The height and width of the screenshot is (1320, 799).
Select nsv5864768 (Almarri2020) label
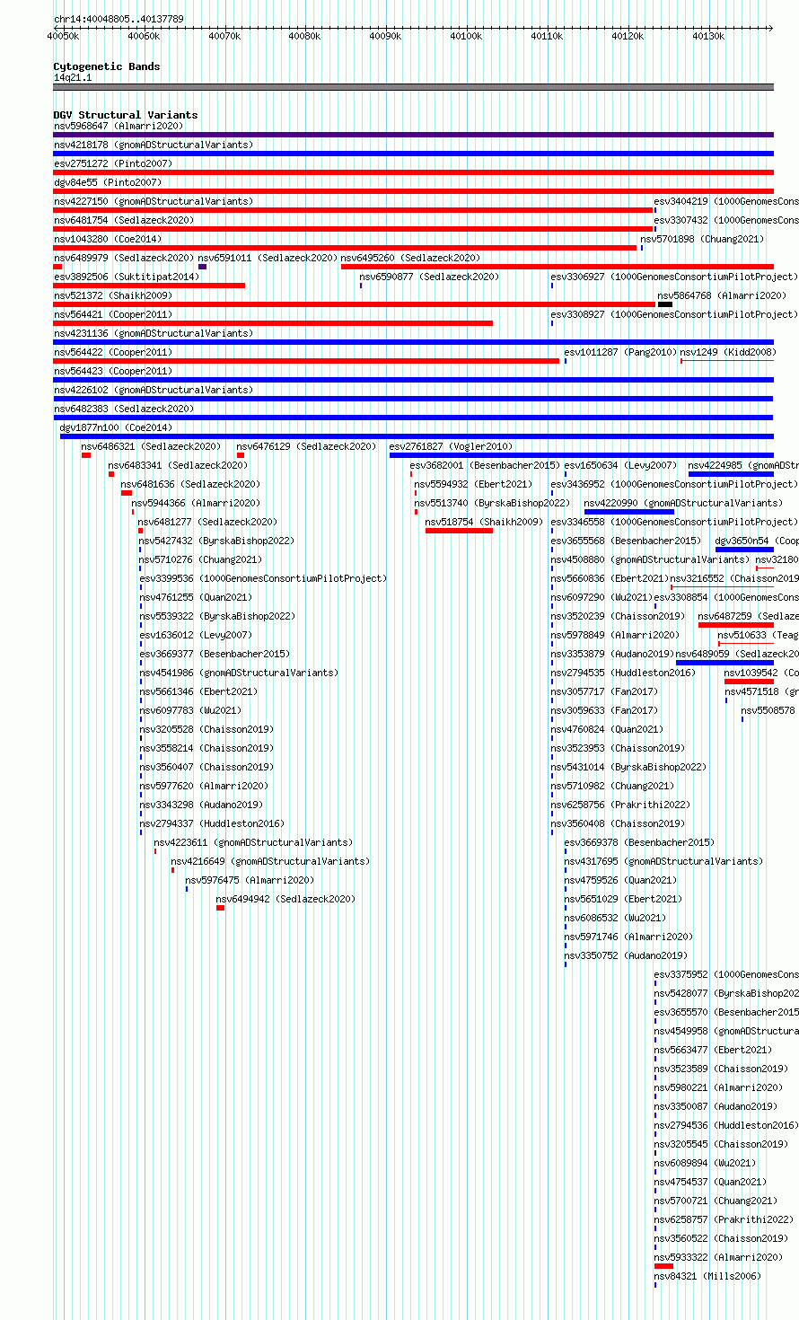click(x=722, y=295)
